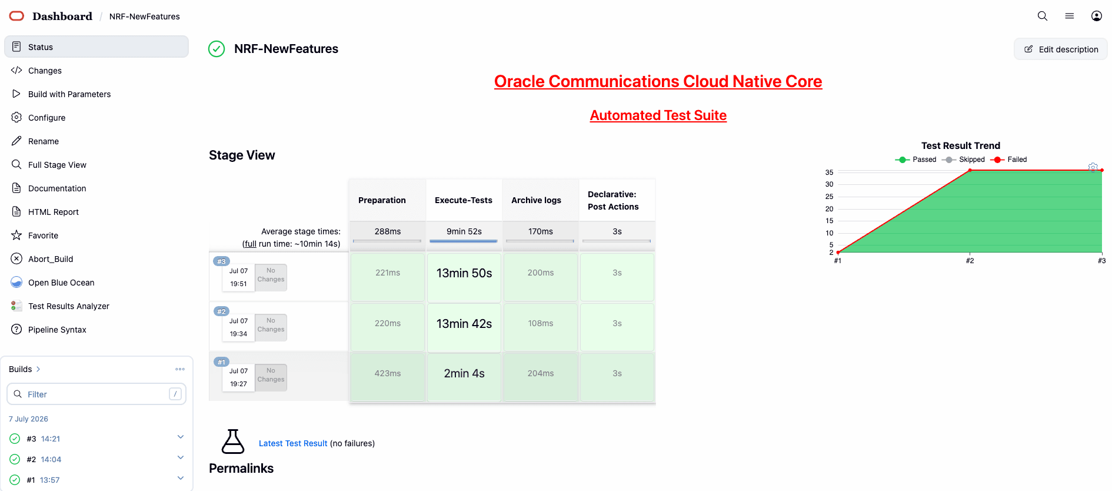1112x491 pixels.
Task: Click the Changes code icon
Action: pos(16,70)
